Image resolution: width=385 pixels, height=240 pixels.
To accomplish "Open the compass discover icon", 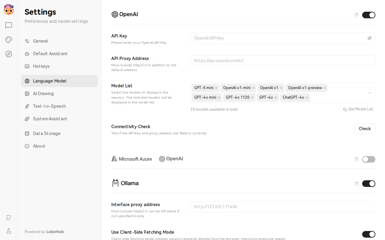I will 9,54.
